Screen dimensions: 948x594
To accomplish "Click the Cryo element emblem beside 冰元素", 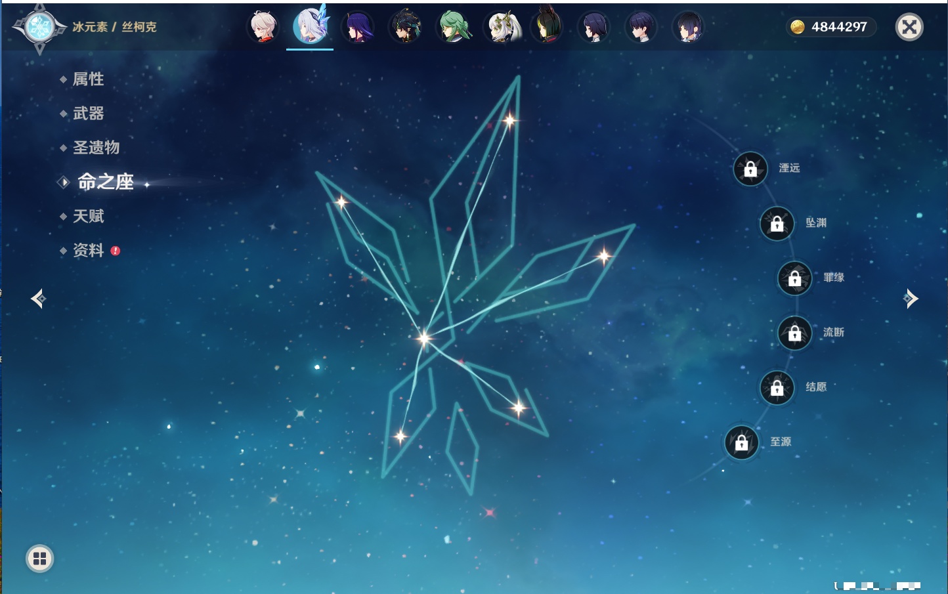I will 39,28.
